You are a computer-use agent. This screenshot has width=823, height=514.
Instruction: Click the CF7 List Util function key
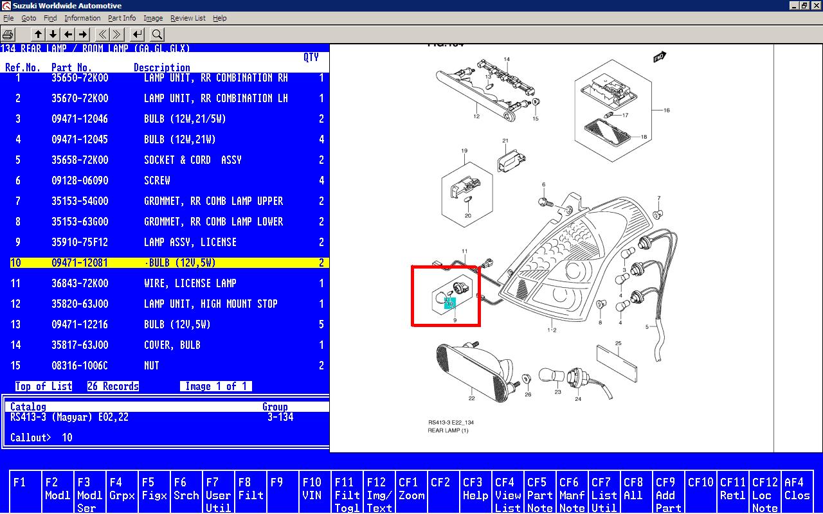604,492
